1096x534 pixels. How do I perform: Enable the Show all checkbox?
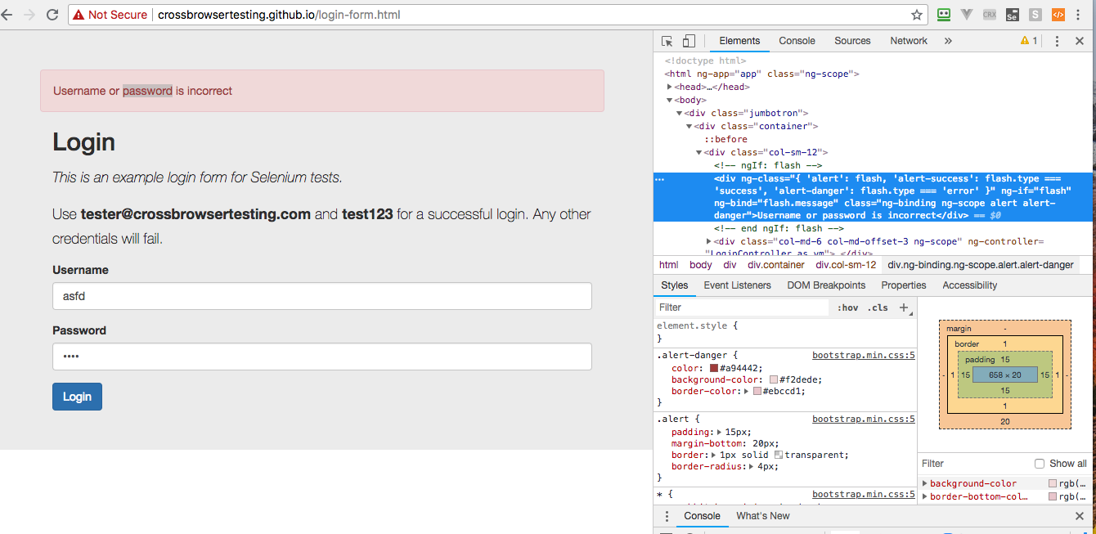tap(1040, 464)
